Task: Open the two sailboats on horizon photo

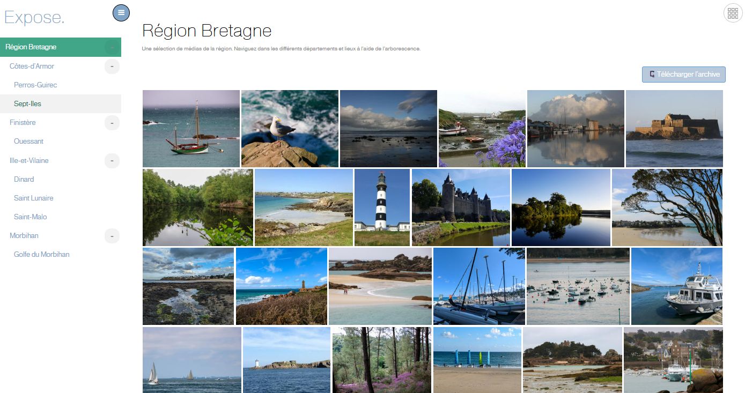Action: pyautogui.click(x=192, y=360)
